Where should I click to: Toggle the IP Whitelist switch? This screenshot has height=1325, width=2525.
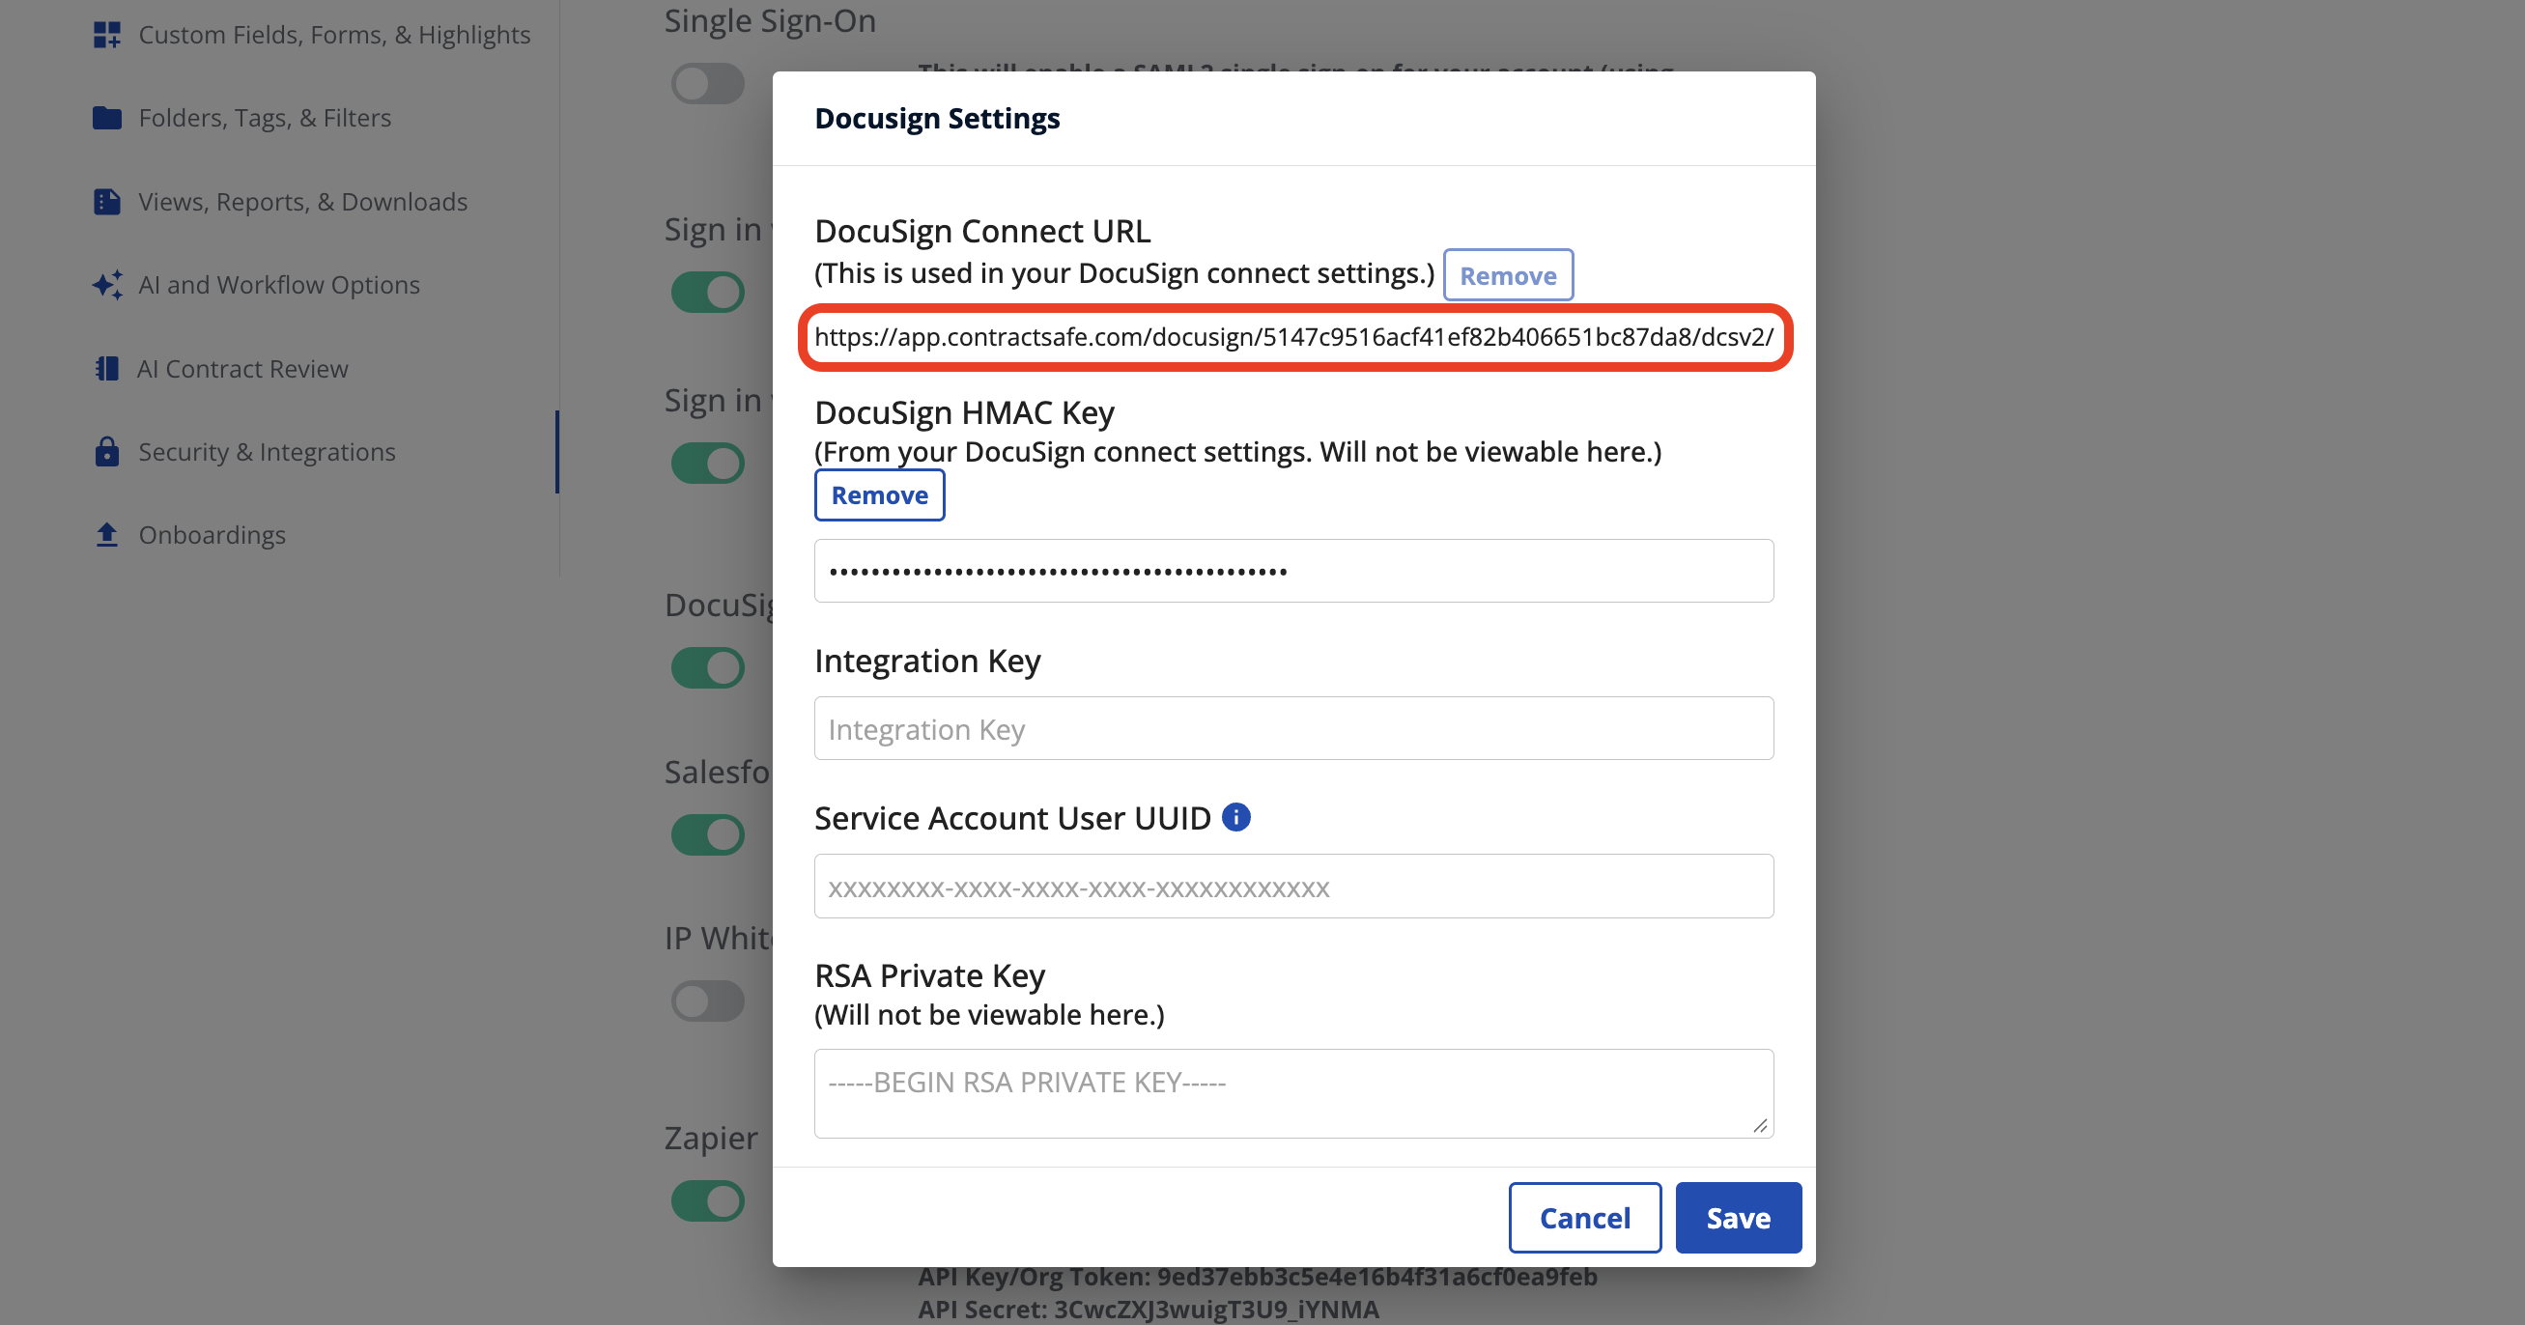tap(708, 1001)
